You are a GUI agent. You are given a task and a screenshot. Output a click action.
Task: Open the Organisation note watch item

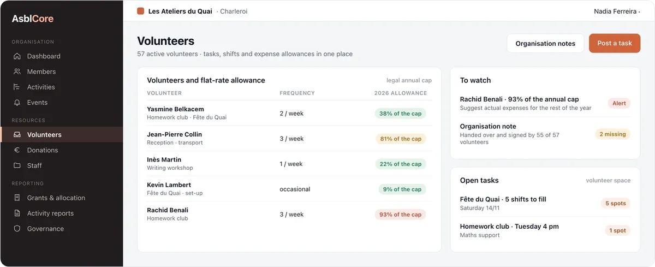tap(545, 134)
